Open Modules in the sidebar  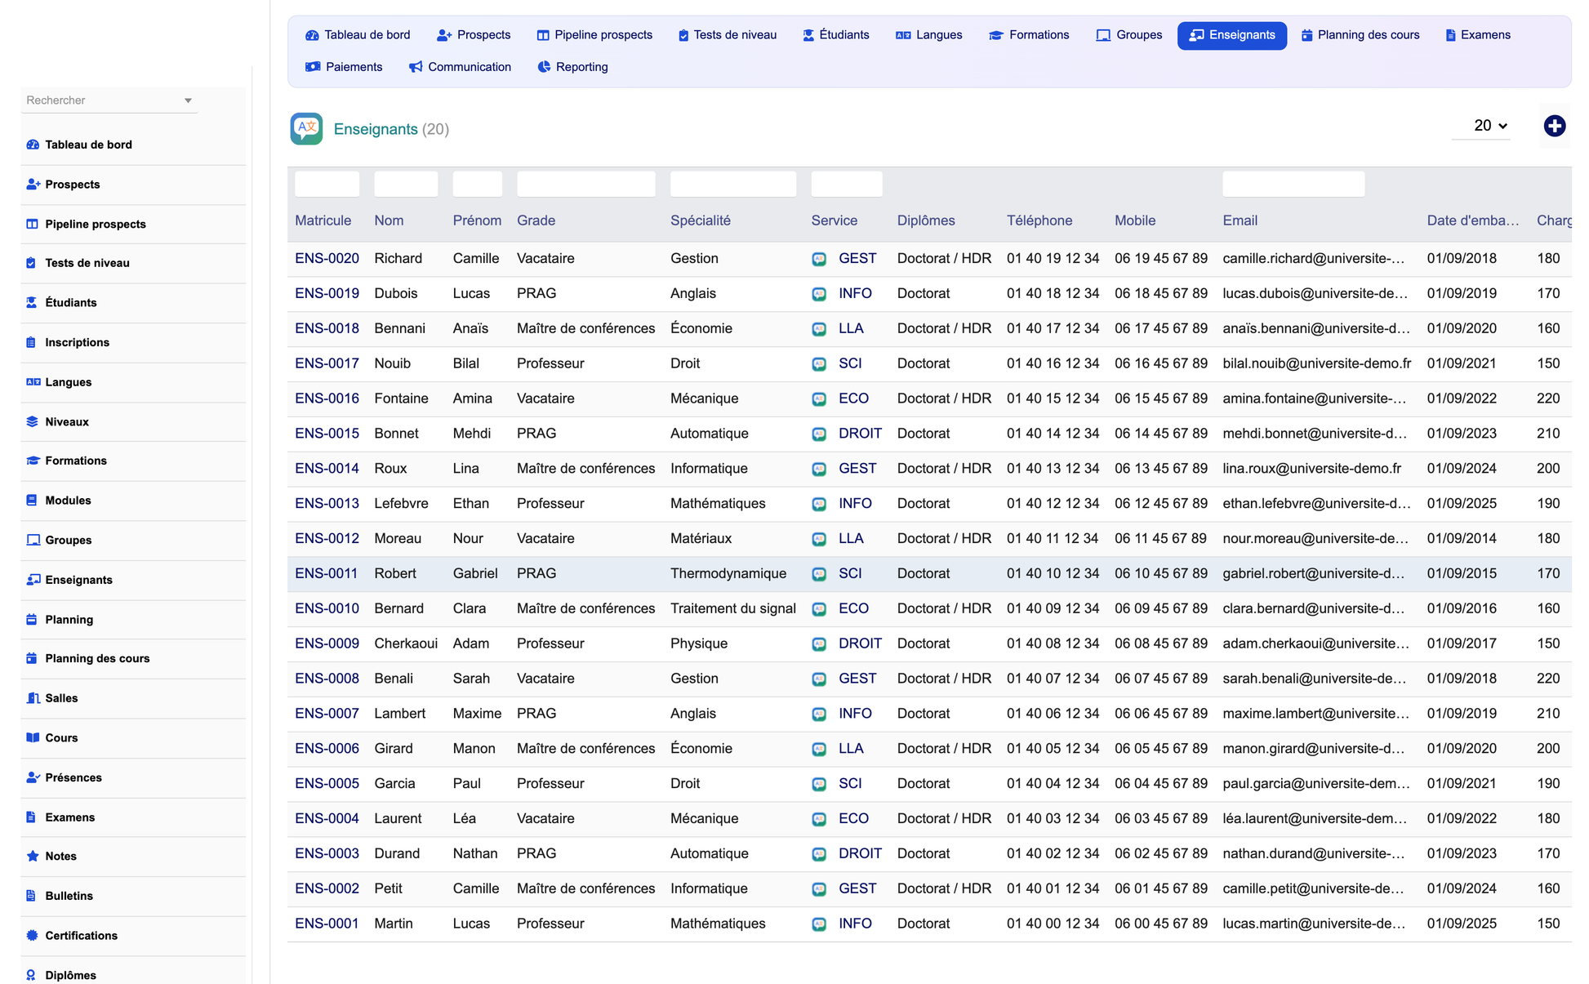133,500
